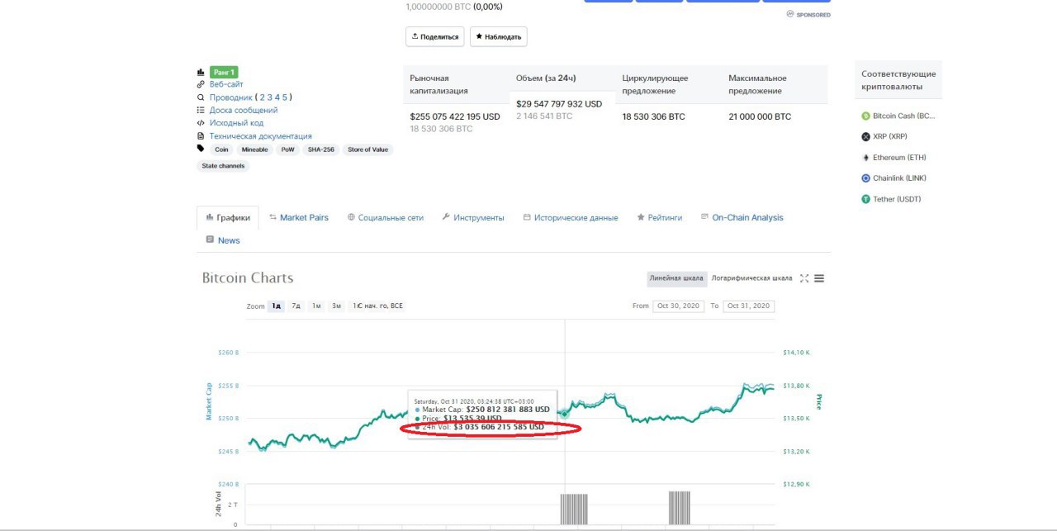This screenshot has height=531, width=1057.
Task: Switch to the Инструменты tab
Action: 472,218
